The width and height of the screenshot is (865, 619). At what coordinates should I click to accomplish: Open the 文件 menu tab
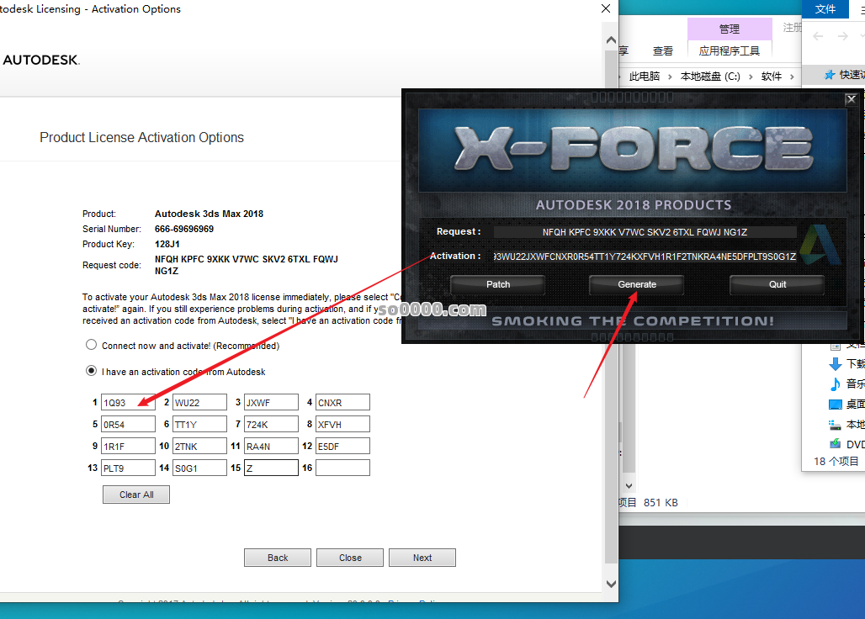[825, 8]
